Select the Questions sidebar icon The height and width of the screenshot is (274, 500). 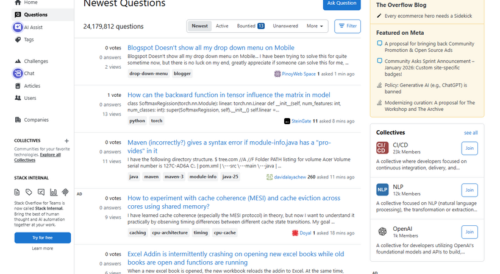click(18, 15)
